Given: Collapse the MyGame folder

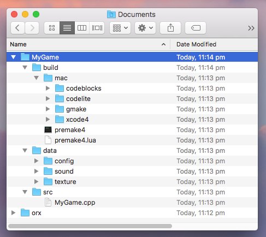Looking at the screenshot, I should pyautogui.click(x=13, y=57).
